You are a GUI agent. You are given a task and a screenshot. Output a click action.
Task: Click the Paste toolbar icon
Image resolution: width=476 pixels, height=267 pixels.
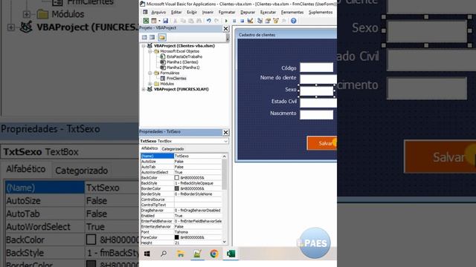click(191, 21)
